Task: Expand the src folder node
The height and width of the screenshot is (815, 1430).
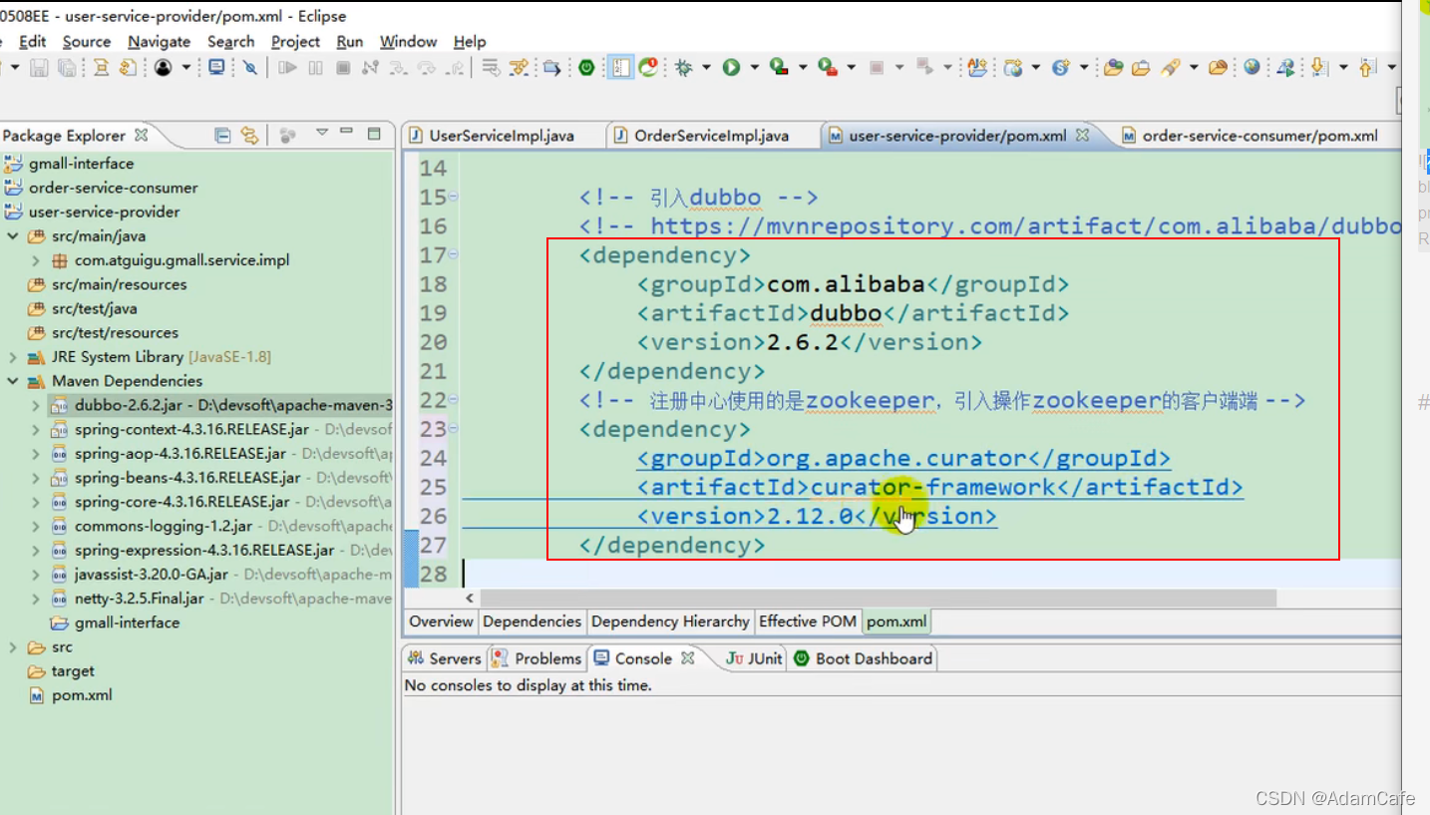Action: tap(13, 647)
